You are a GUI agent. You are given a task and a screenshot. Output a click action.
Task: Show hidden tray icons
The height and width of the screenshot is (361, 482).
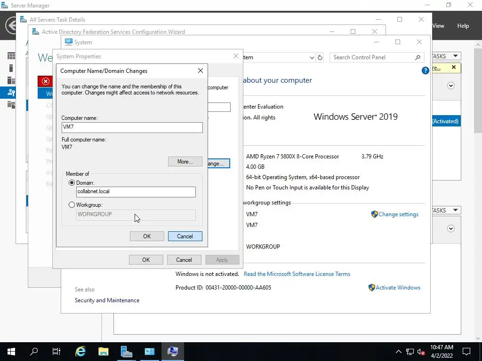(398, 352)
